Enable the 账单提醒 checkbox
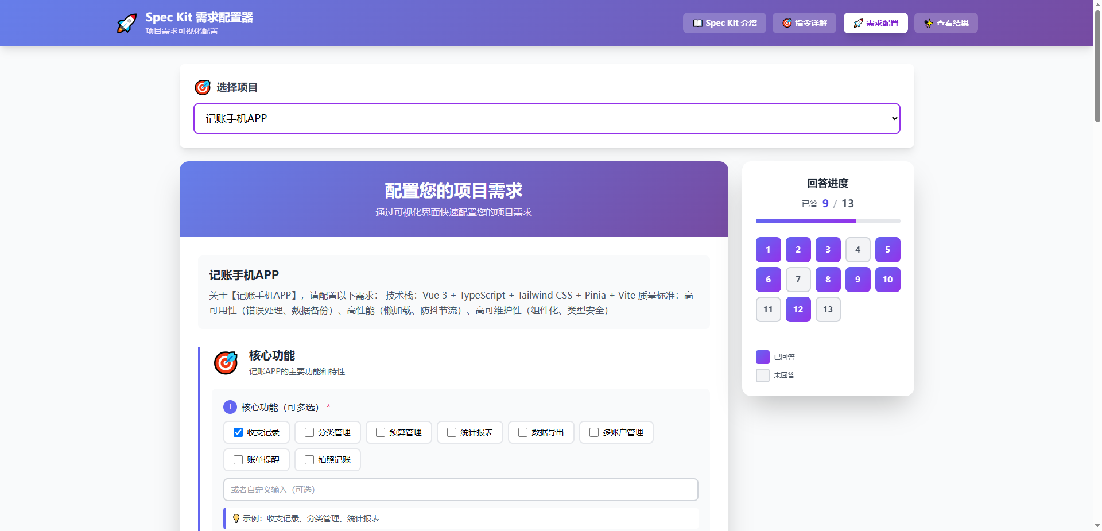The height and width of the screenshot is (531, 1102). pyautogui.click(x=238, y=460)
